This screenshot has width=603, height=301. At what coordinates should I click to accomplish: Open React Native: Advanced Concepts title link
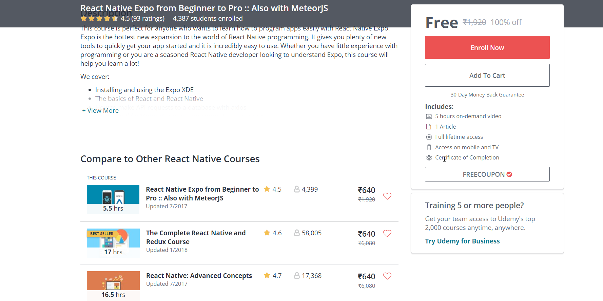pyautogui.click(x=199, y=276)
